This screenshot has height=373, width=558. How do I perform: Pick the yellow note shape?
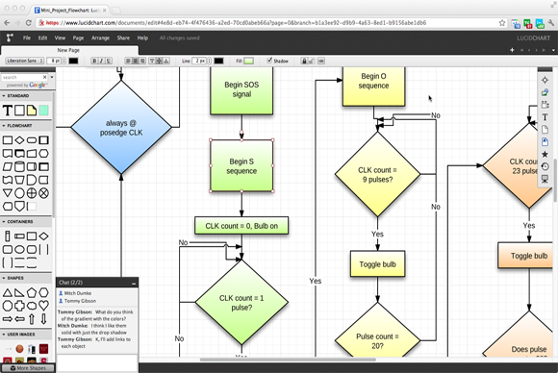click(x=32, y=111)
